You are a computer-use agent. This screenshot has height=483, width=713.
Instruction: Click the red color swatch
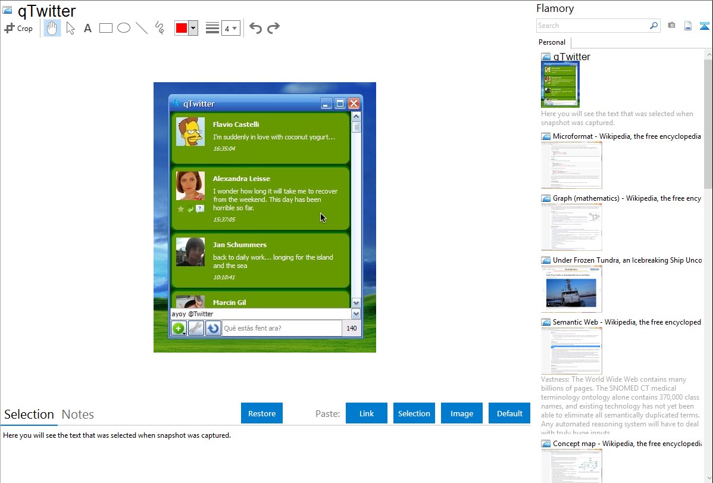pyautogui.click(x=182, y=28)
